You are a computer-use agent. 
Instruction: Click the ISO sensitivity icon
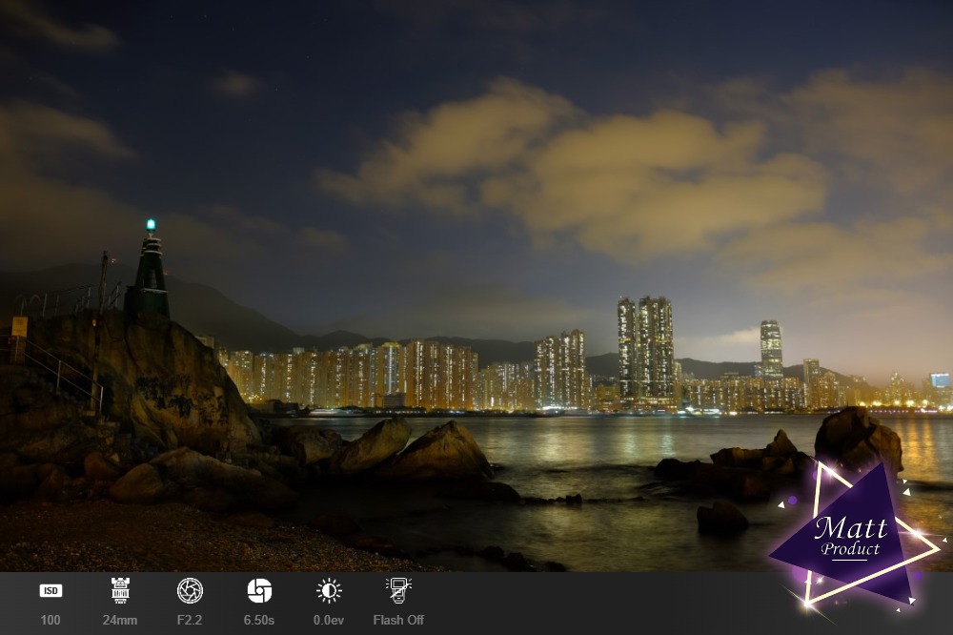point(51,590)
